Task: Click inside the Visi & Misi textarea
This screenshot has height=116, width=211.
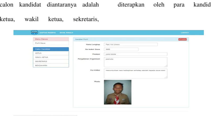Action: (136, 74)
